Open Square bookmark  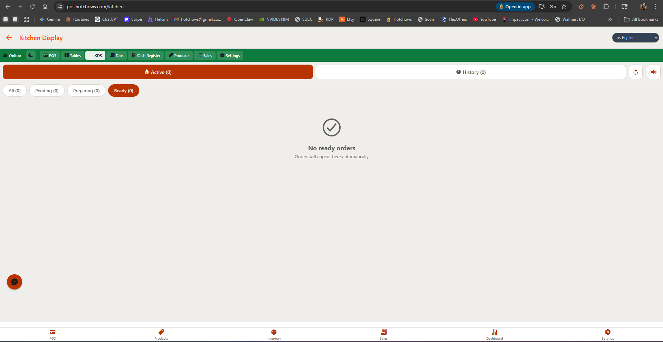370,19
